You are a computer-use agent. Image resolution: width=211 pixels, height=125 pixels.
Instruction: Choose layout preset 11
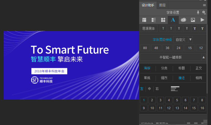[160, 108]
